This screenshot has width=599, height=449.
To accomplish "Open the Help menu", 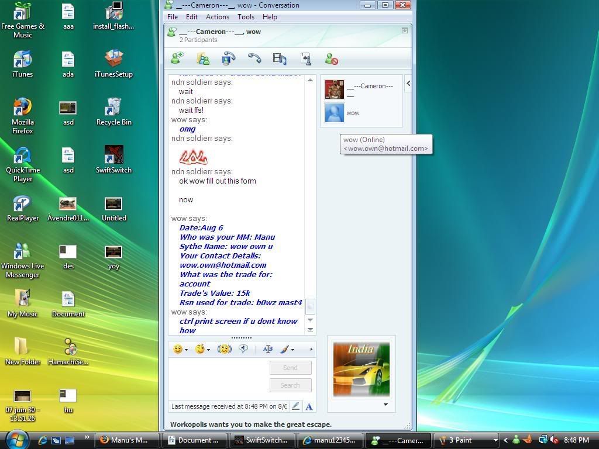I will click(x=270, y=17).
